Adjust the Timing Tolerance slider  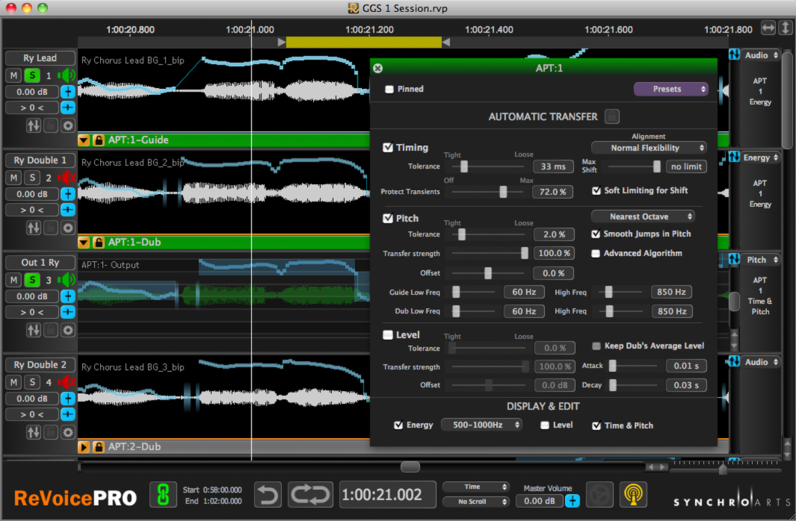pyautogui.click(x=464, y=166)
